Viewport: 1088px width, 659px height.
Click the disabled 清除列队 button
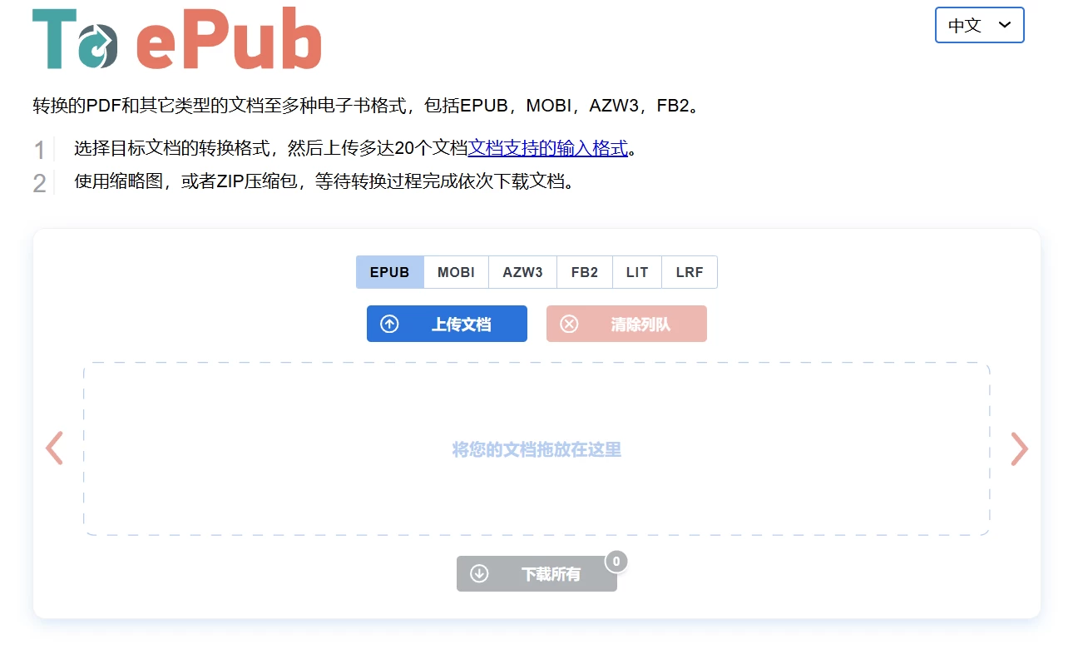click(626, 324)
